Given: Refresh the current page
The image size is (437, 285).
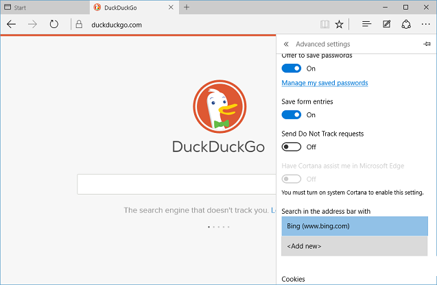Looking at the screenshot, I should coord(54,25).
